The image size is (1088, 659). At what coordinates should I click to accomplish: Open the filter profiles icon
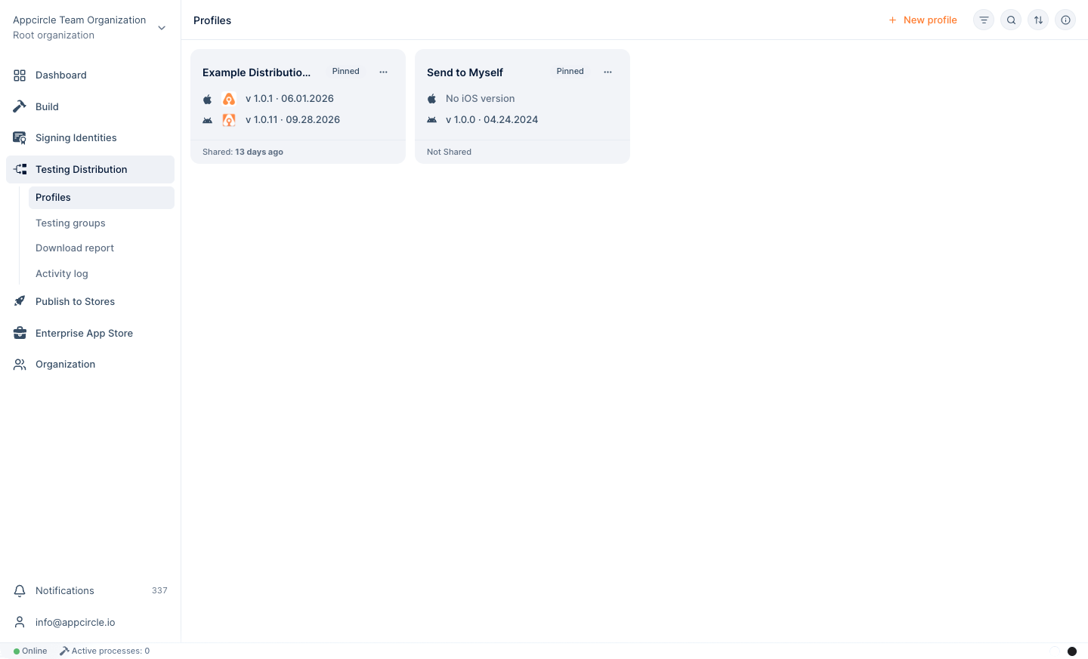[984, 20]
